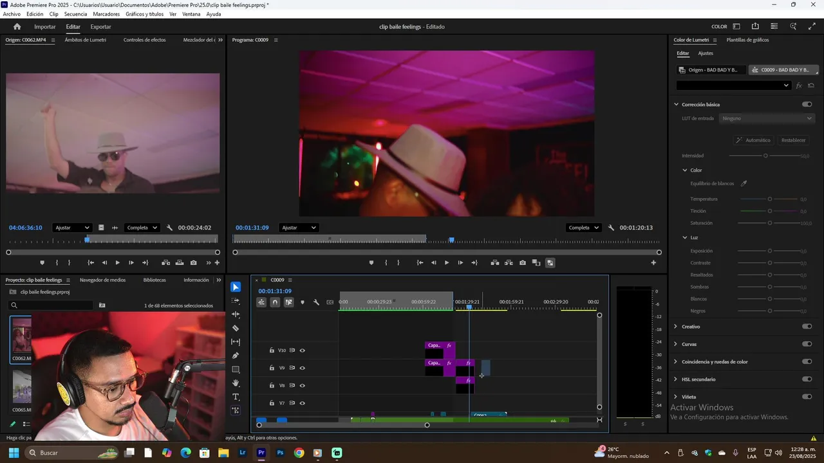This screenshot has width=824, height=463.
Task: Expand Creativo section
Action: point(676,327)
